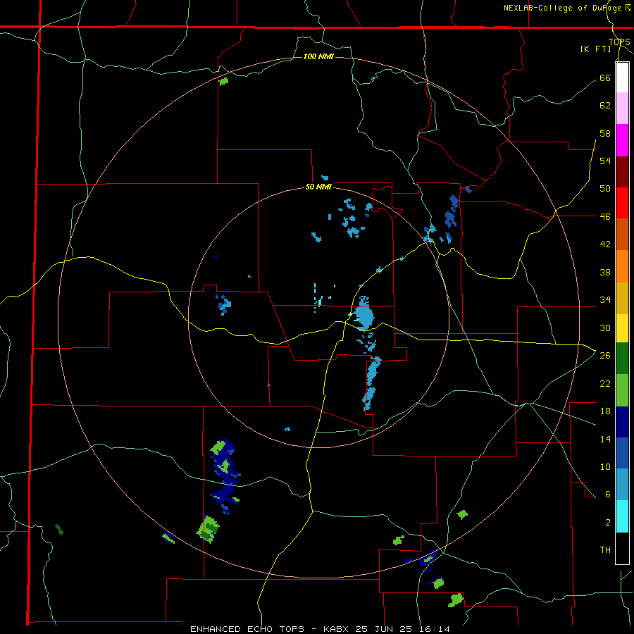
Task: Choose the gold legend color band
Action: [x=622, y=298]
